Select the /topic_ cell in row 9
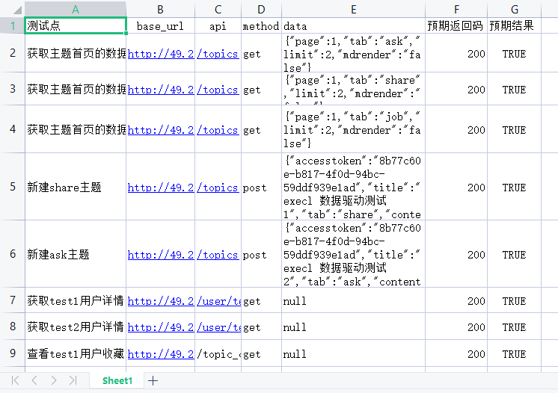Screen dimensions: 558x393 [218, 353]
